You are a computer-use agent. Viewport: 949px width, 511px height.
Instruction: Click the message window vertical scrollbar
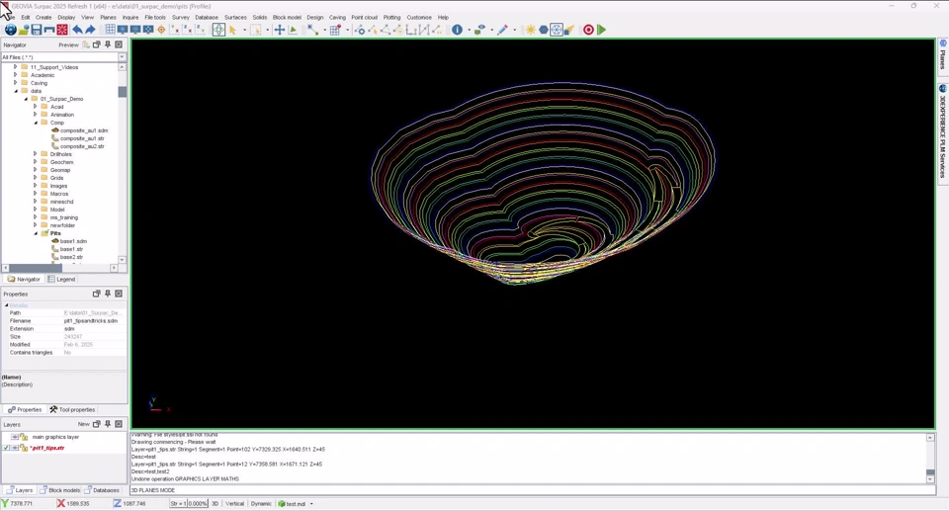[x=931, y=459]
